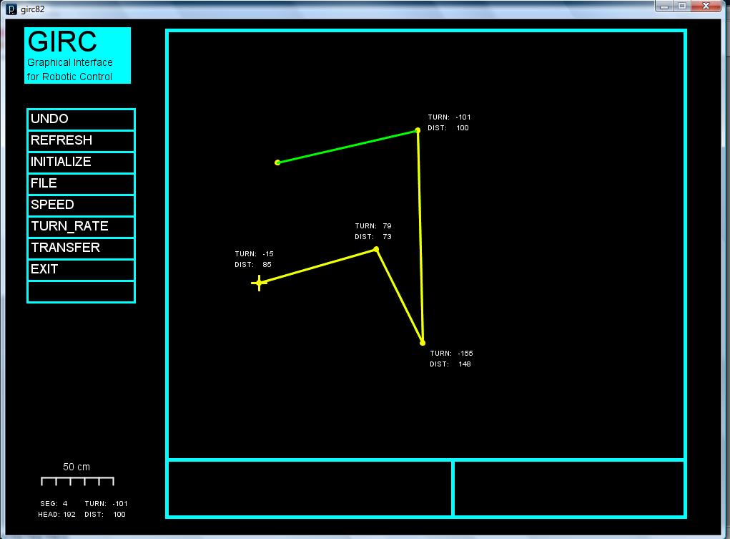Open the FILE menu option
730x539 pixels.
click(81, 184)
